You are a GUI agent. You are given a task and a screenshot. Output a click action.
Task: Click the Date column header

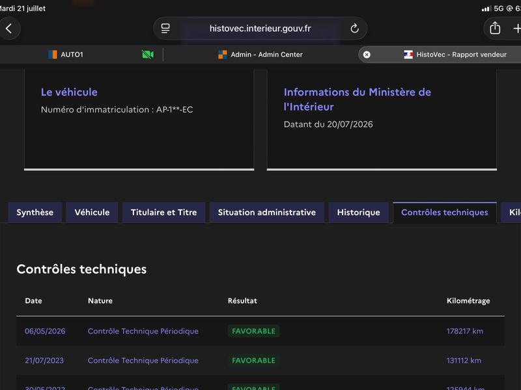coord(33,301)
